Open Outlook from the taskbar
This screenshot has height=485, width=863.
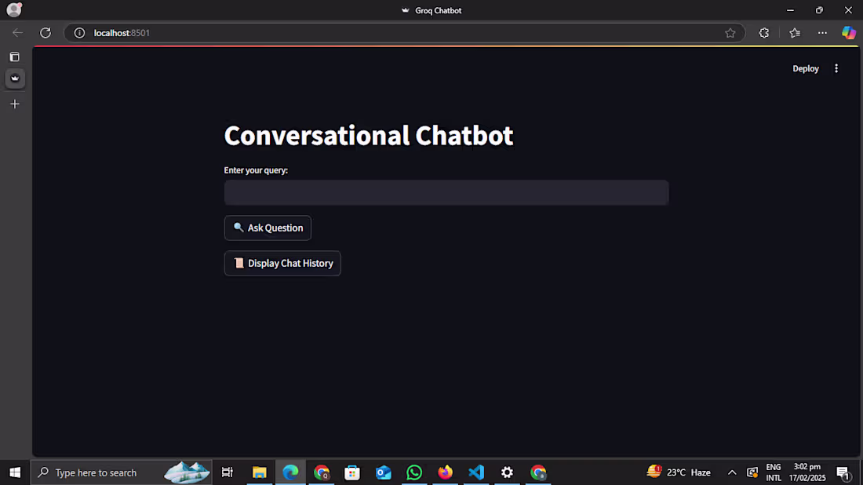[x=383, y=472]
